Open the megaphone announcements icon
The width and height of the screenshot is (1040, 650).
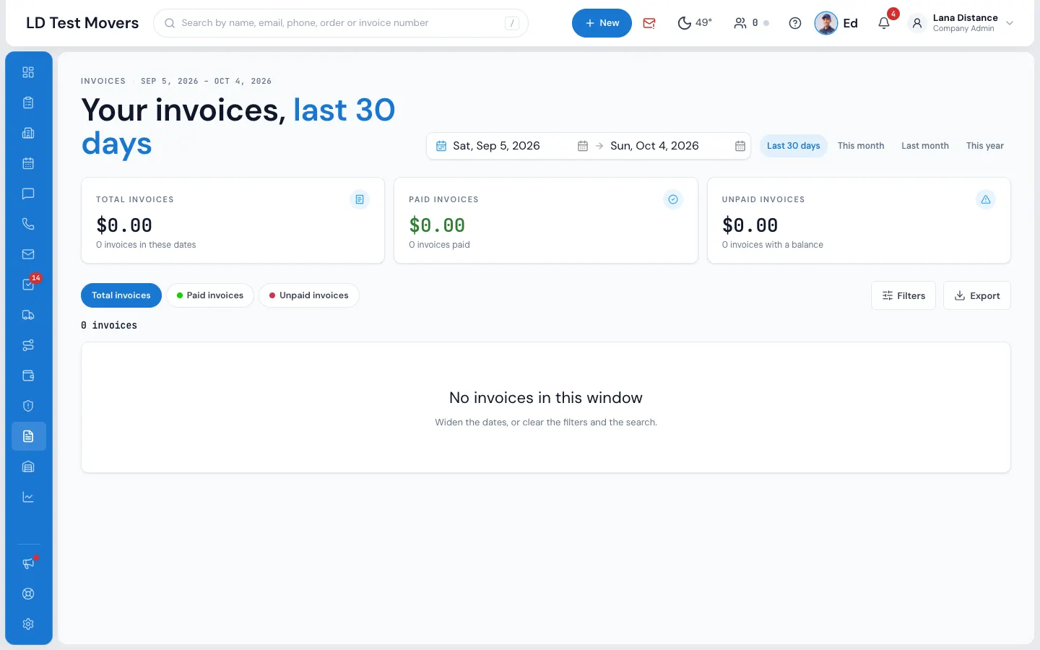28,563
